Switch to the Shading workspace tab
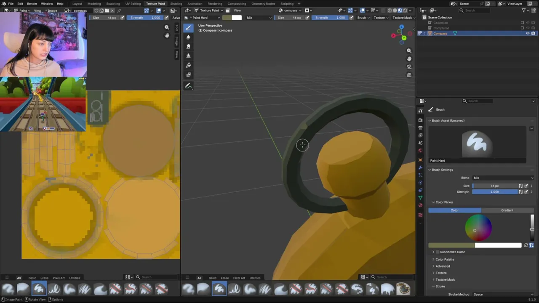 click(176, 4)
